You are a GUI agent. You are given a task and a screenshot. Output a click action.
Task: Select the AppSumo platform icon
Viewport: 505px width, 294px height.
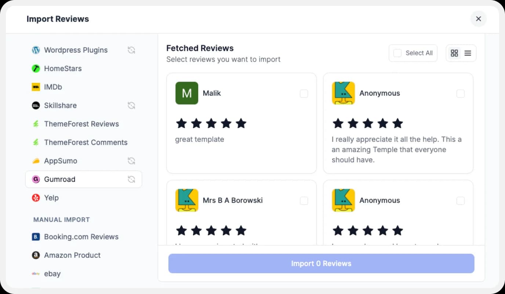[36, 161]
